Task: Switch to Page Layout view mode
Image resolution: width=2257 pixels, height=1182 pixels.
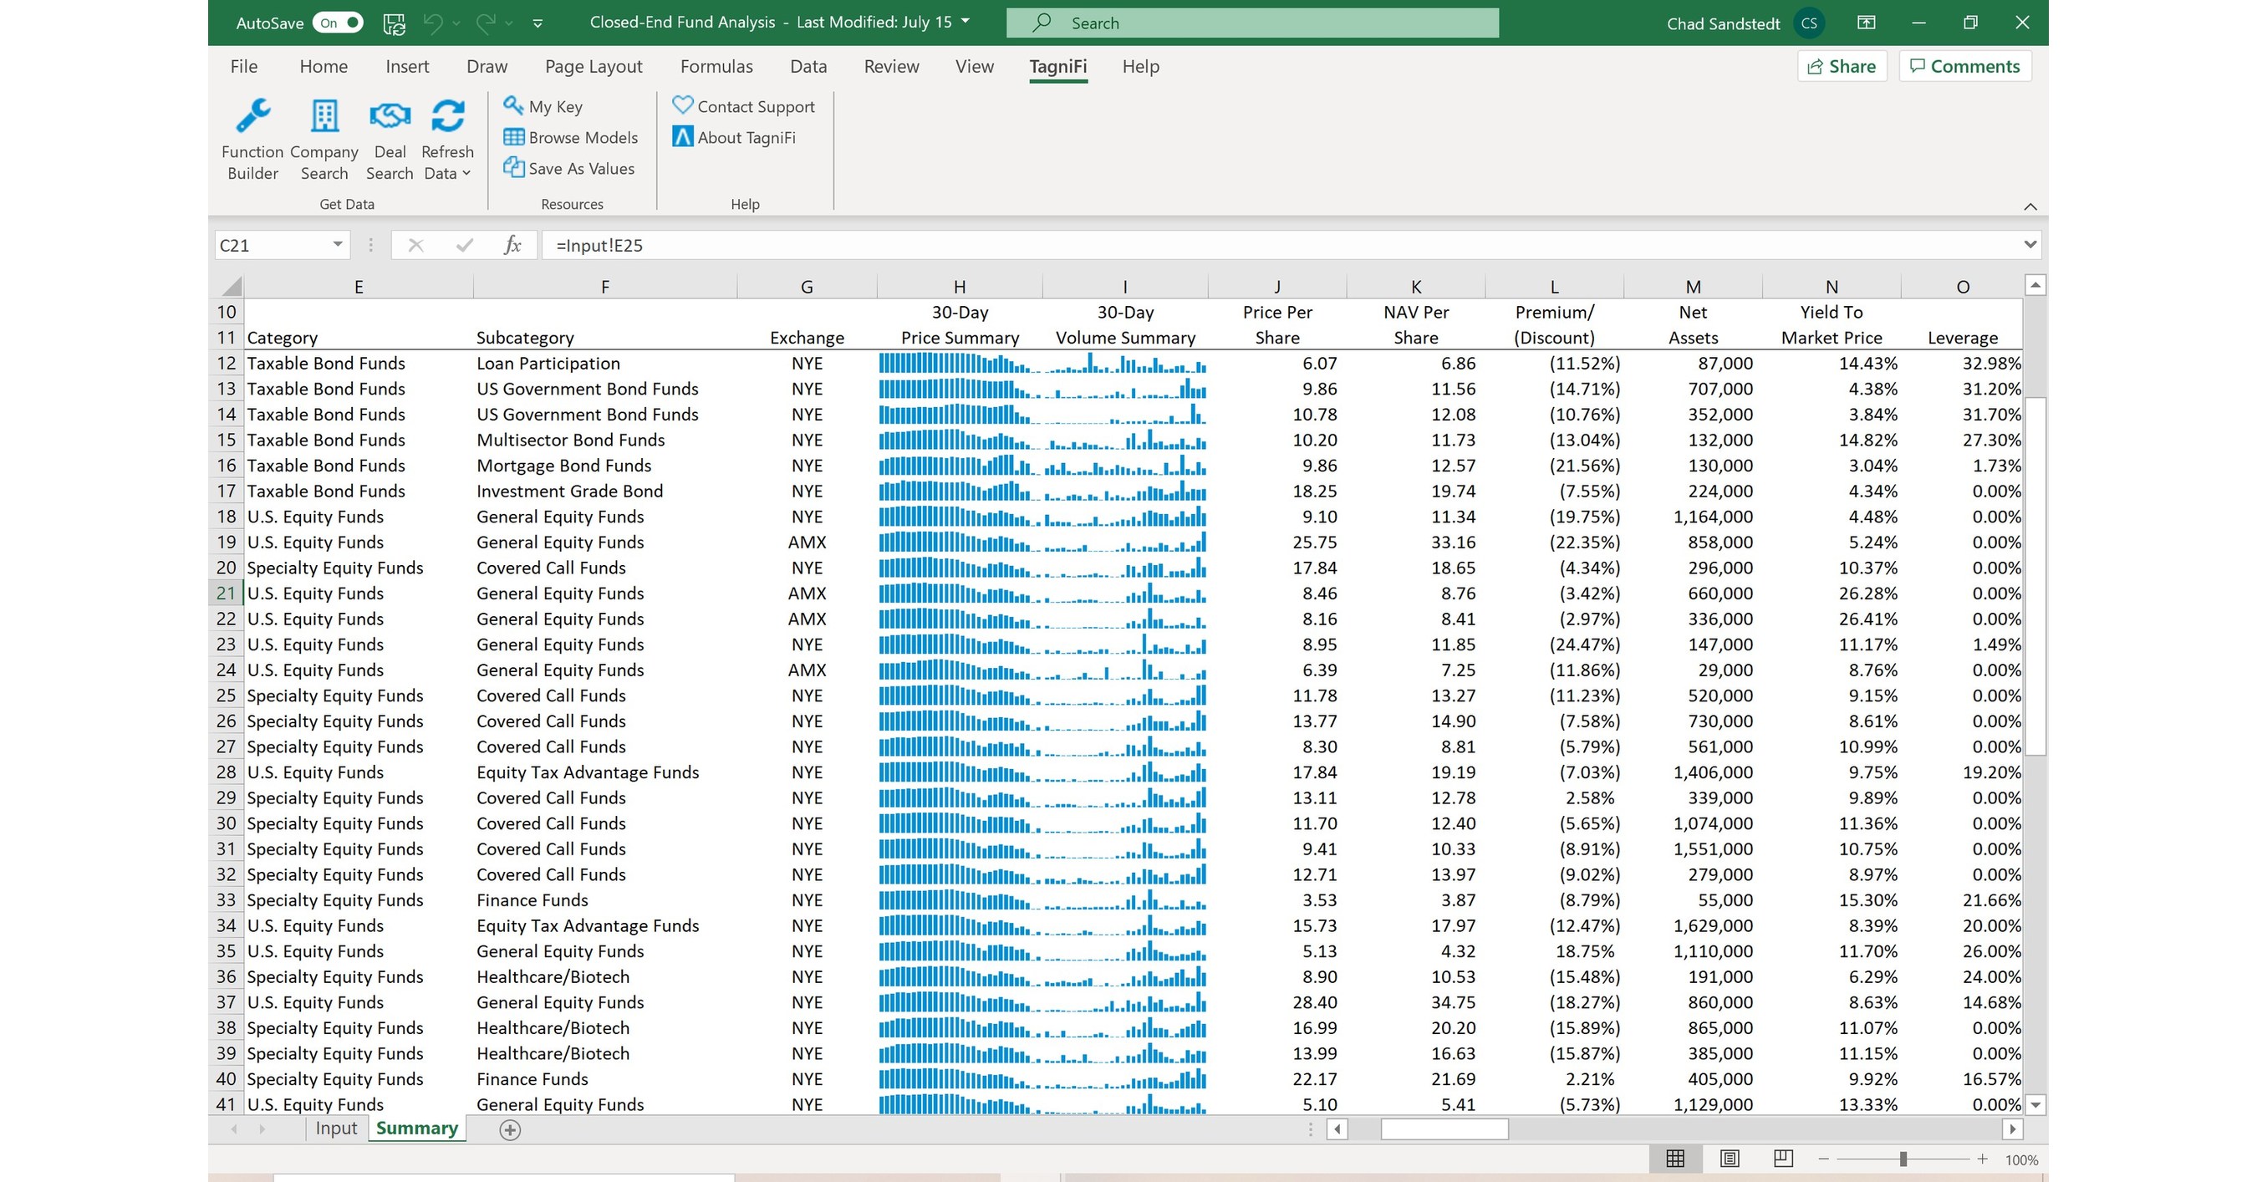Action: tap(1729, 1159)
